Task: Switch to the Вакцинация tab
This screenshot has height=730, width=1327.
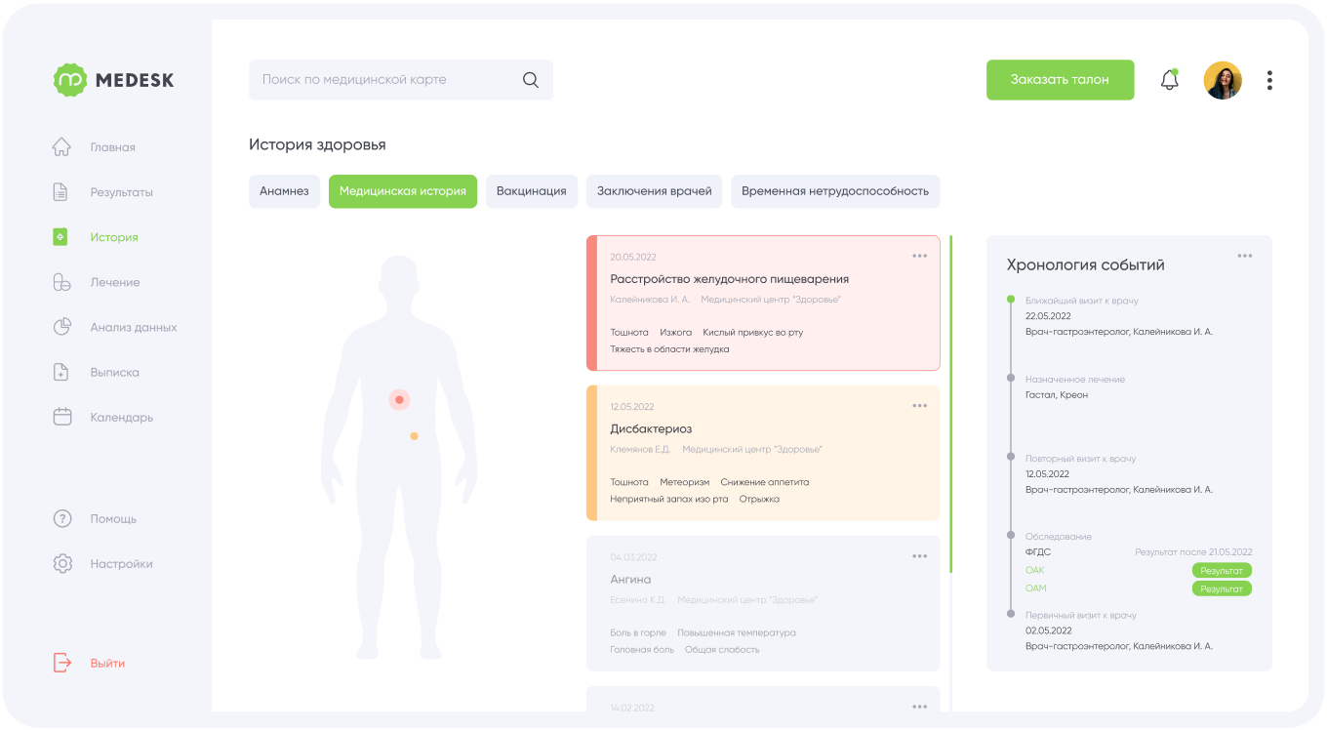Action: (532, 191)
